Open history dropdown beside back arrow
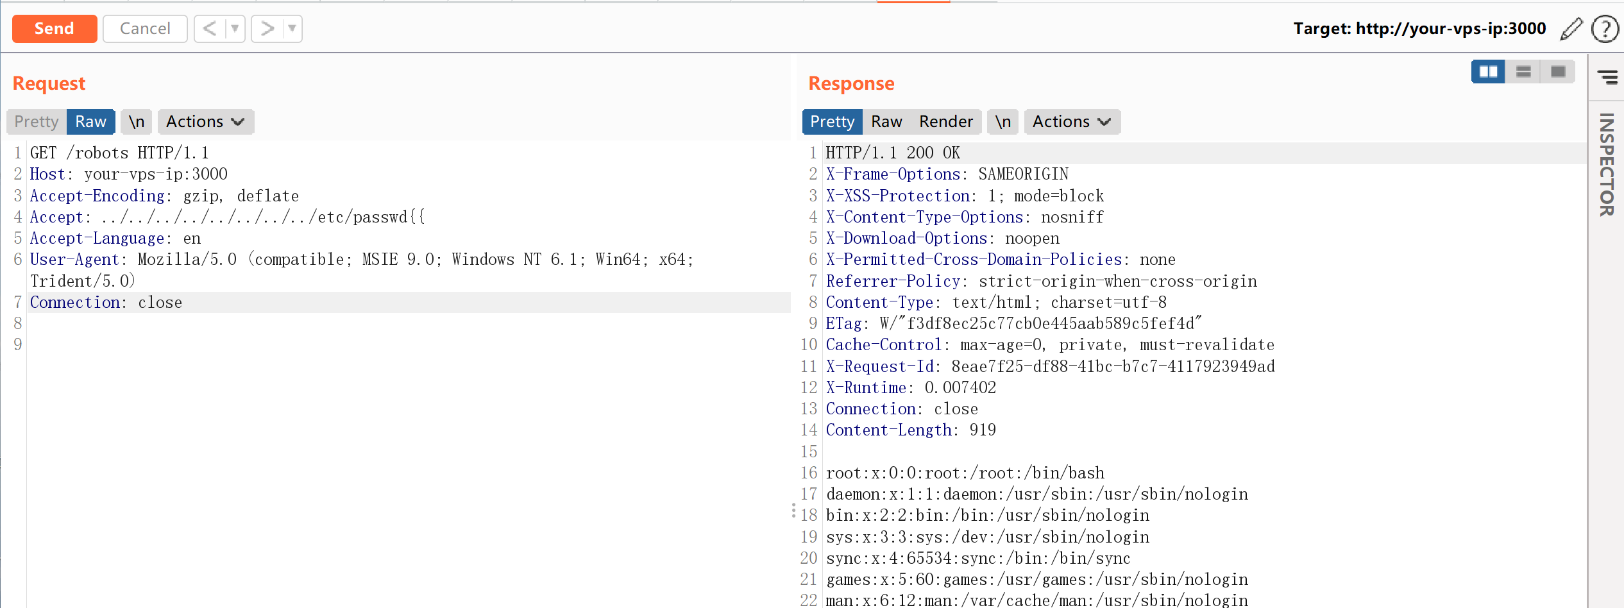The image size is (1624, 608). (234, 28)
